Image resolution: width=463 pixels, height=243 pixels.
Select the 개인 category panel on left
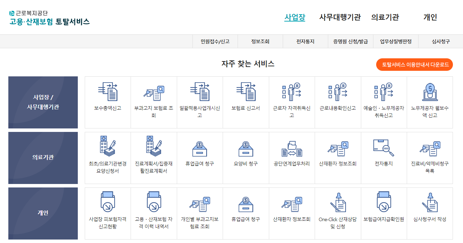point(43,213)
